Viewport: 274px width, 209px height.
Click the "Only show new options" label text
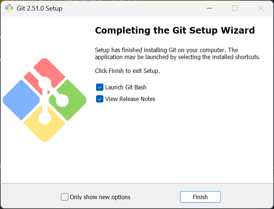100,197
